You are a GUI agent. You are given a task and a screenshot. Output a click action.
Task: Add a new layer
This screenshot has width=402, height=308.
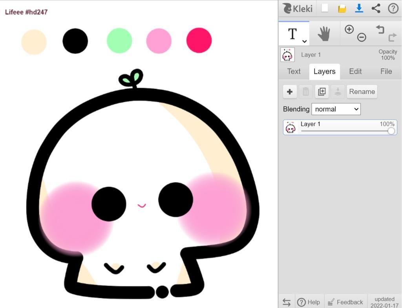(290, 92)
